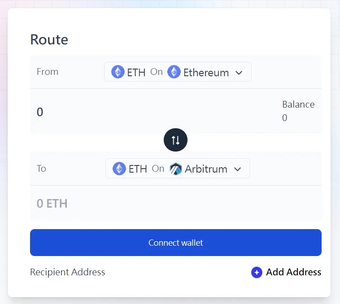Swap From and To with the arrows button

tap(175, 140)
